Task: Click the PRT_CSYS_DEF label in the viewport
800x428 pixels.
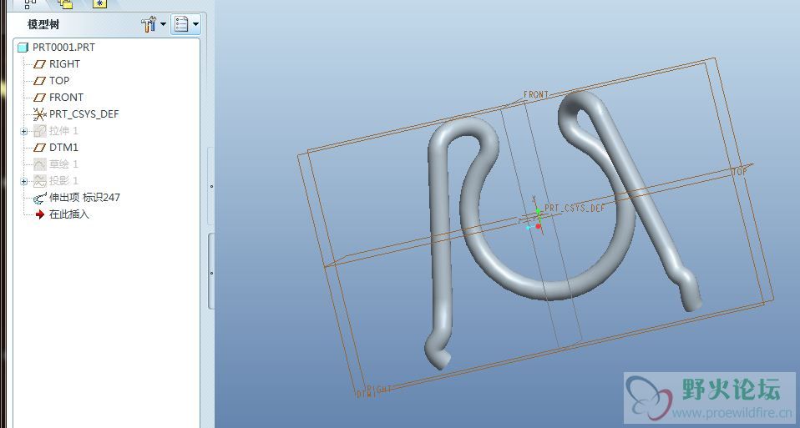Action: [575, 208]
